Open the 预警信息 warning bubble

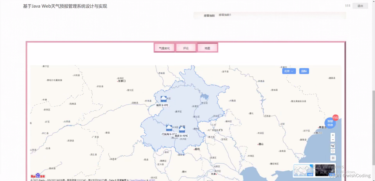[330, 123]
